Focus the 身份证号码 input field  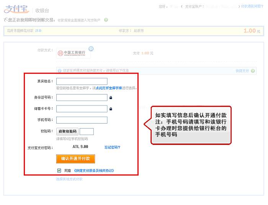(82, 98)
